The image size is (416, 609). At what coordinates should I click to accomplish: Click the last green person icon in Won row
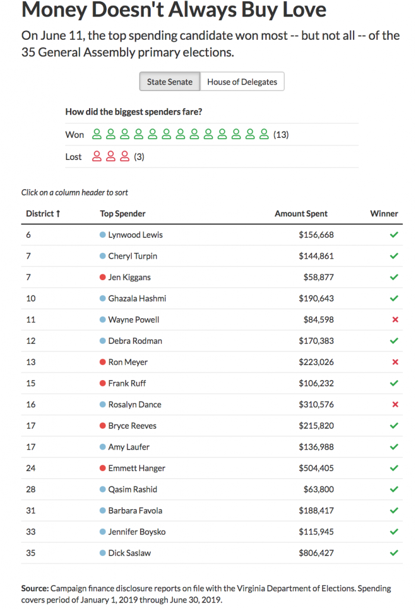265,134
